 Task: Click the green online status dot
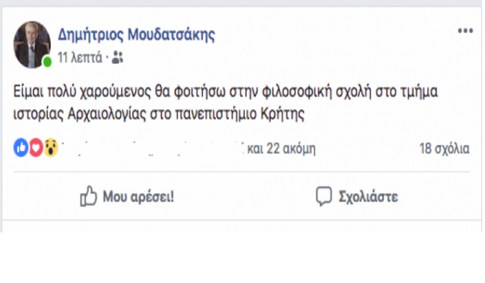tap(47, 62)
